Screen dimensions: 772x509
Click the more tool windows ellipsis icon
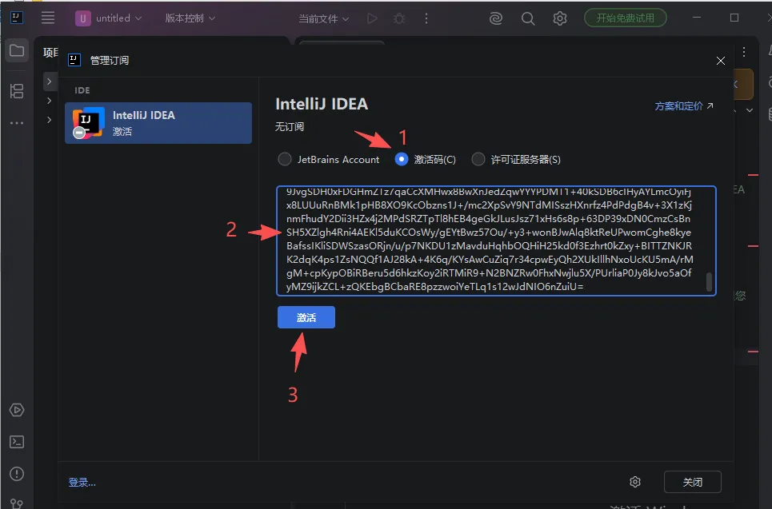tap(17, 123)
